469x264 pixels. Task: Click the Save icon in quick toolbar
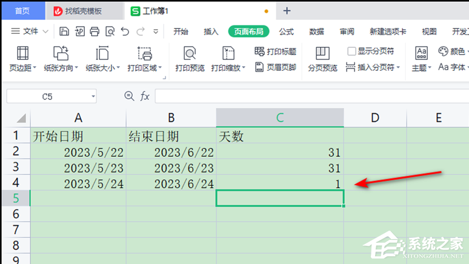tap(64, 31)
